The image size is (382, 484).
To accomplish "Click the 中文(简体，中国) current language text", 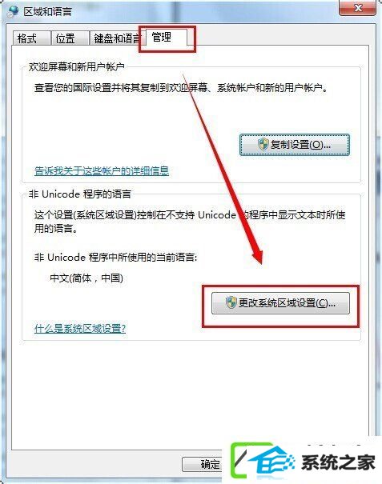I will pos(86,278).
